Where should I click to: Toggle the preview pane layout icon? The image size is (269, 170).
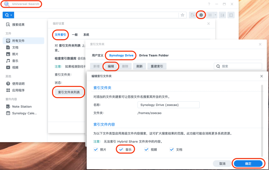point(231,15)
